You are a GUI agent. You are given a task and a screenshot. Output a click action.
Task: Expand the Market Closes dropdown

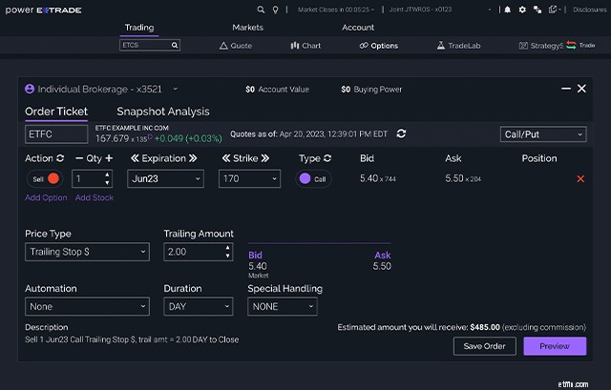(x=336, y=10)
